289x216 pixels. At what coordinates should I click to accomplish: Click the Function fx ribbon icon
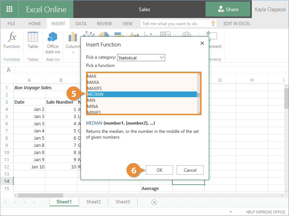12,40
